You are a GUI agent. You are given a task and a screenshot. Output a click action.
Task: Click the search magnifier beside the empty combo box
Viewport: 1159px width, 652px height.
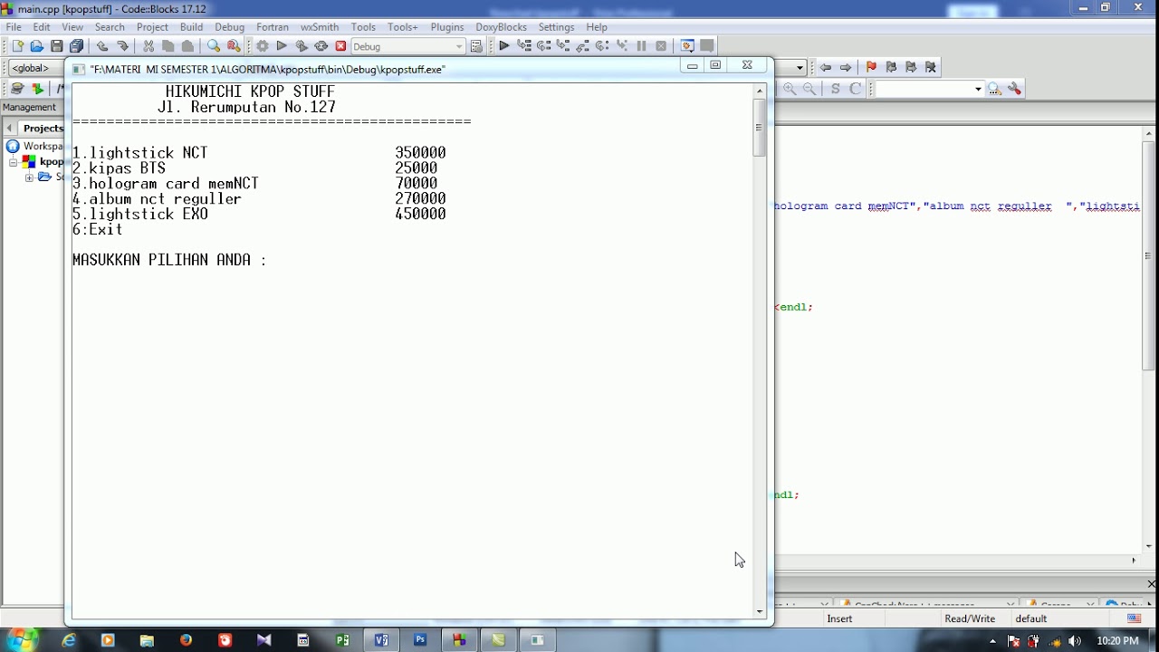(x=995, y=89)
